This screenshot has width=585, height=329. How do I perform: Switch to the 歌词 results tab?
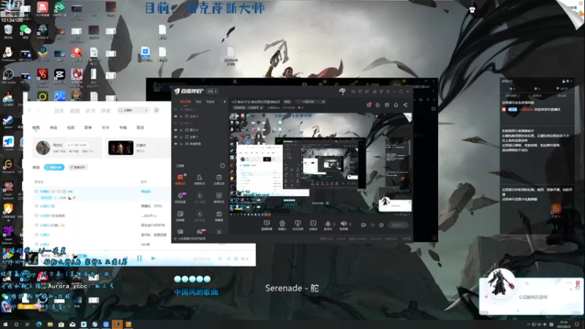[140, 127]
